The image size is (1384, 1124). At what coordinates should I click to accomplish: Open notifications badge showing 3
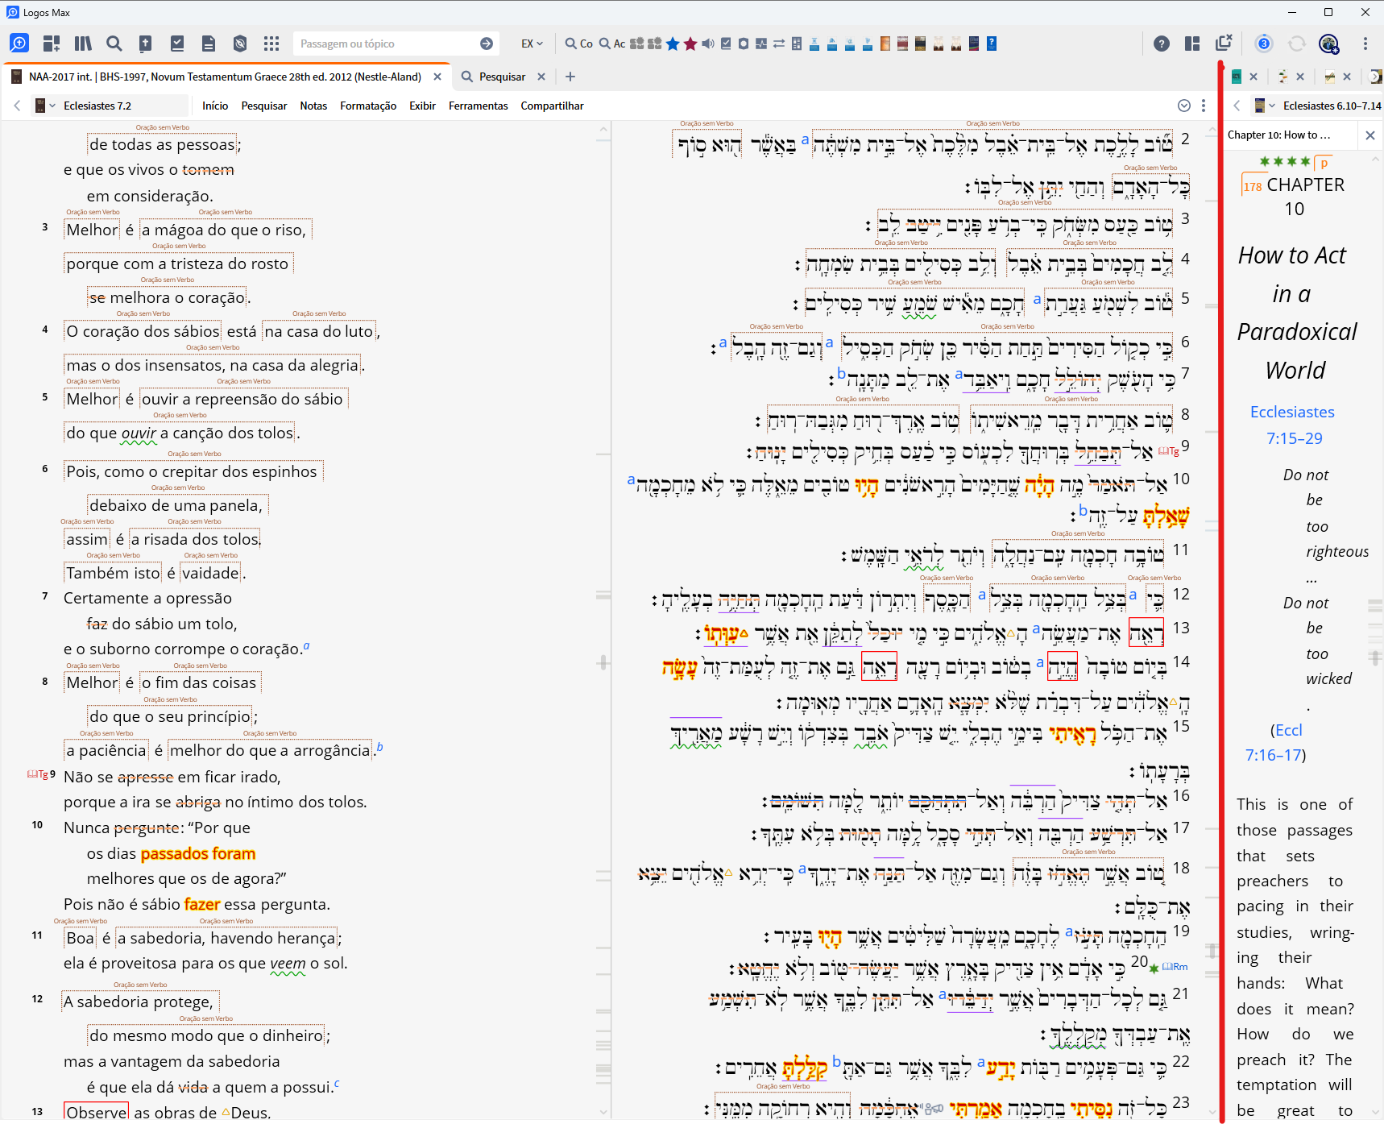pyautogui.click(x=1264, y=44)
